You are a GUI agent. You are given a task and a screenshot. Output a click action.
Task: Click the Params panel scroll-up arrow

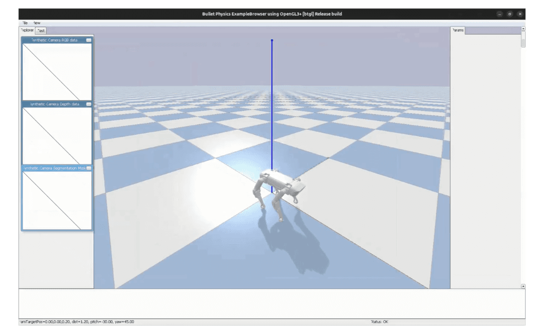point(523,29)
